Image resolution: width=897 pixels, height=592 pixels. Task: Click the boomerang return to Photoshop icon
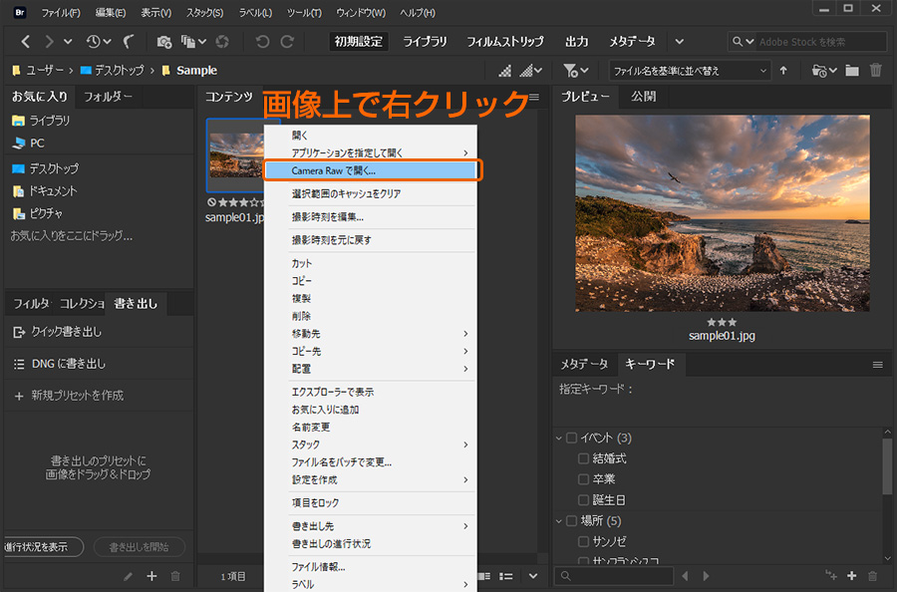[129, 41]
